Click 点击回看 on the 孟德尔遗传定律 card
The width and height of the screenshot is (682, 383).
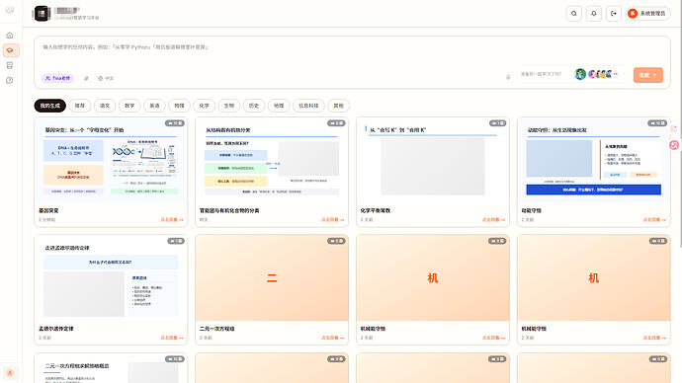pyautogui.click(x=172, y=338)
